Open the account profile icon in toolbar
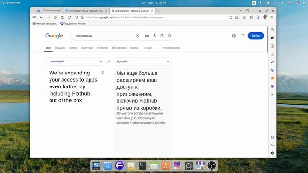The height and width of the screenshot is (173, 308). tap(244, 17)
